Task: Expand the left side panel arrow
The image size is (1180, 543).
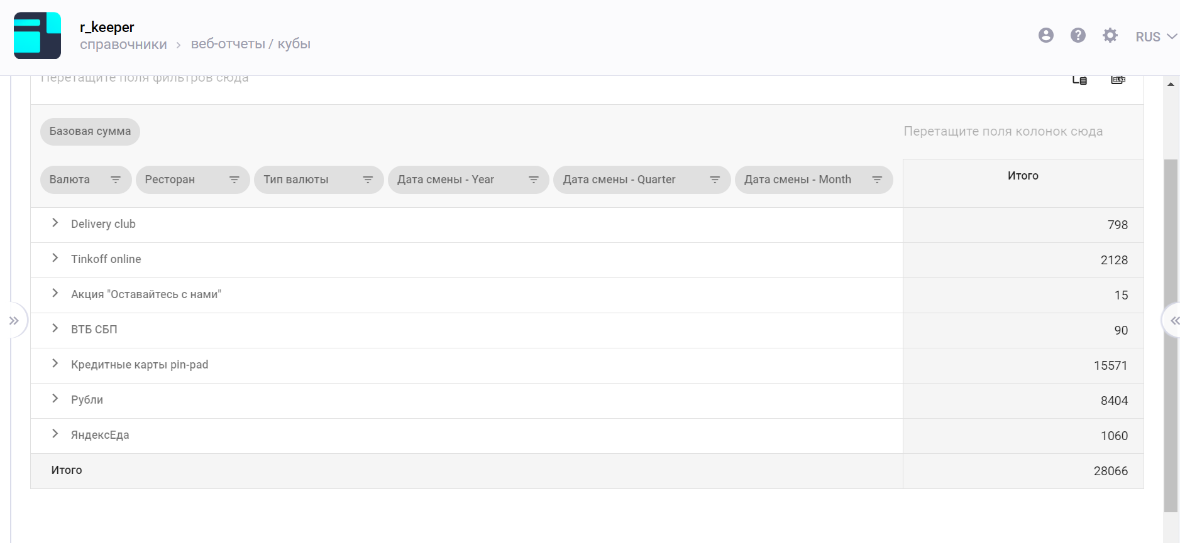Action: tap(14, 321)
